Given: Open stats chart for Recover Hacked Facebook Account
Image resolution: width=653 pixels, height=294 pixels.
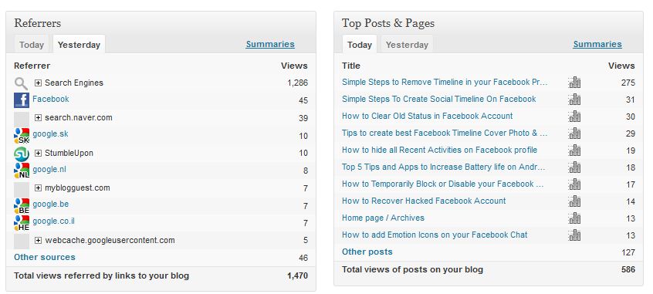Looking at the screenshot, I should [x=574, y=201].
